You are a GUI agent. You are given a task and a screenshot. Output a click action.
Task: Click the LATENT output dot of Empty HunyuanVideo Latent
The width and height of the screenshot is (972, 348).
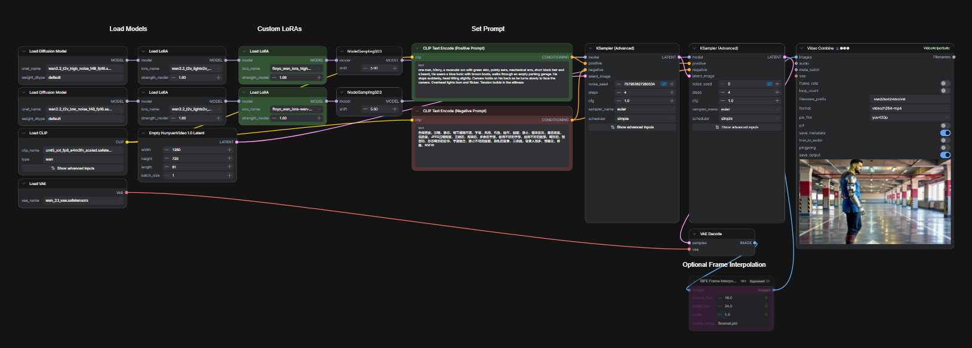[x=237, y=142]
